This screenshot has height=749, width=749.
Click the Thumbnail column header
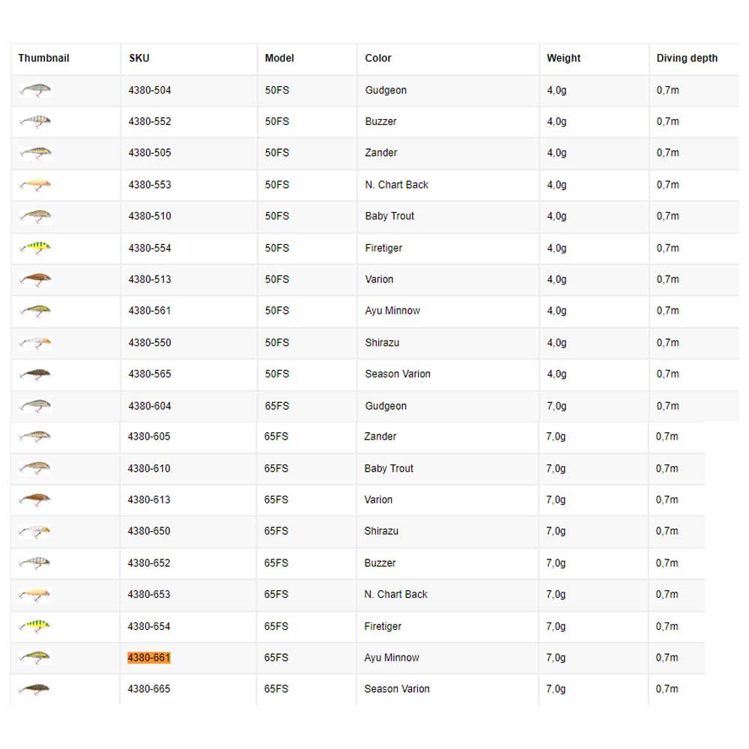pyautogui.click(x=43, y=58)
